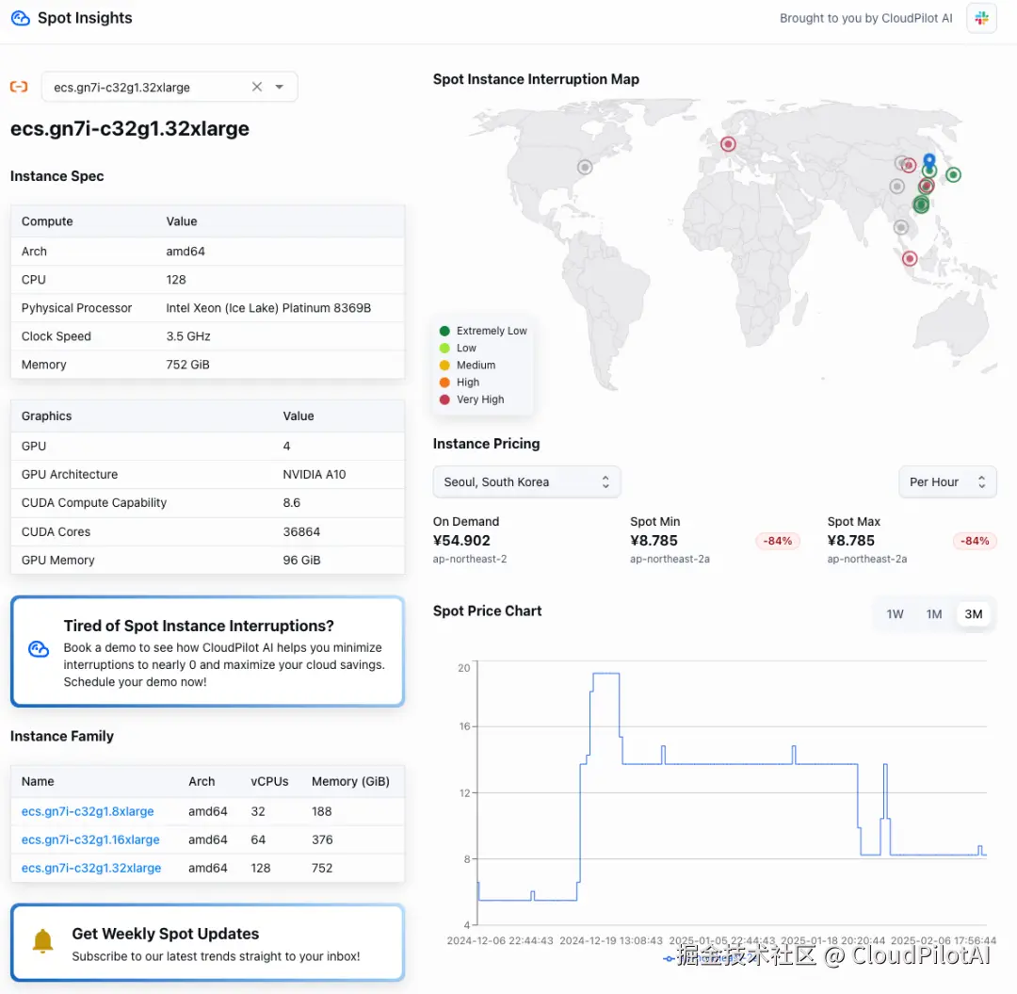Click the CloudPilot icon in demo card
The width and height of the screenshot is (1017, 994).
39,649
